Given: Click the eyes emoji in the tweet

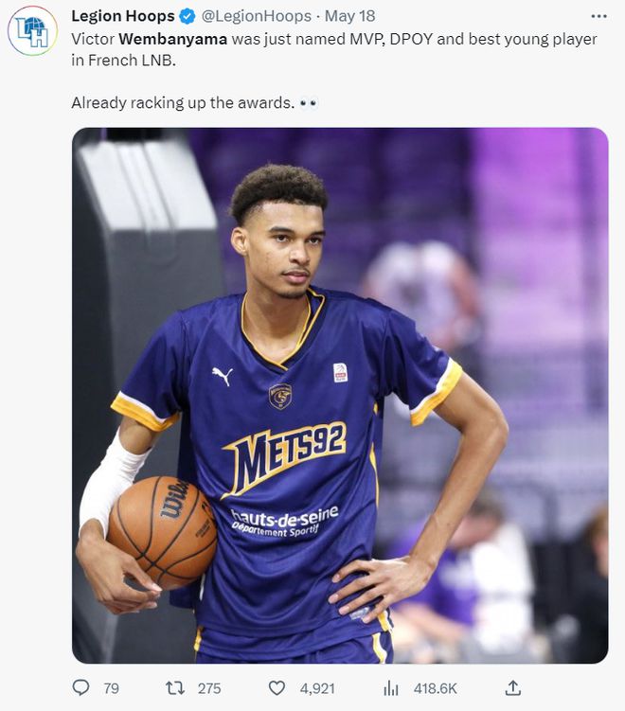Looking at the screenshot, I should click(309, 102).
